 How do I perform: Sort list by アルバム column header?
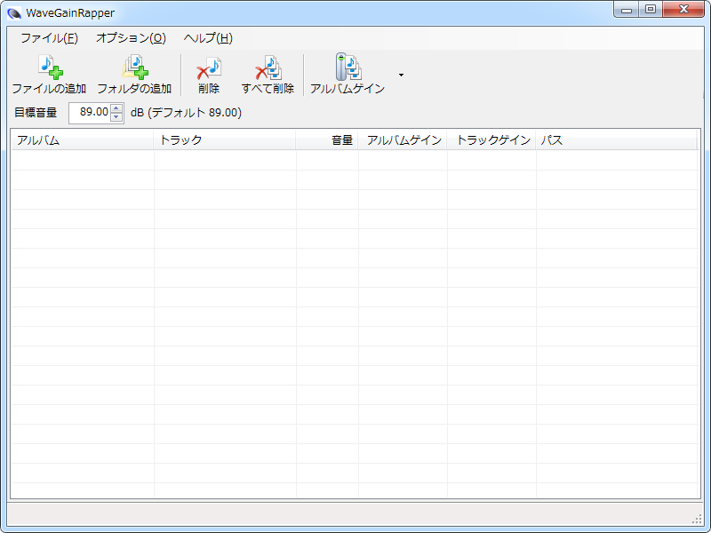point(82,140)
